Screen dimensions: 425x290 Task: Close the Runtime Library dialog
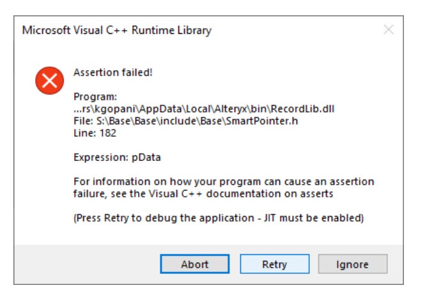(x=388, y=29)
